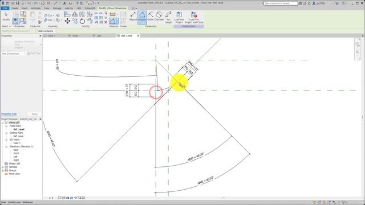The width and height of the screenshot is (365, 205).
Task: Select the Back elevation in browser
Action: pyautogui.click(x=16, y=150)
